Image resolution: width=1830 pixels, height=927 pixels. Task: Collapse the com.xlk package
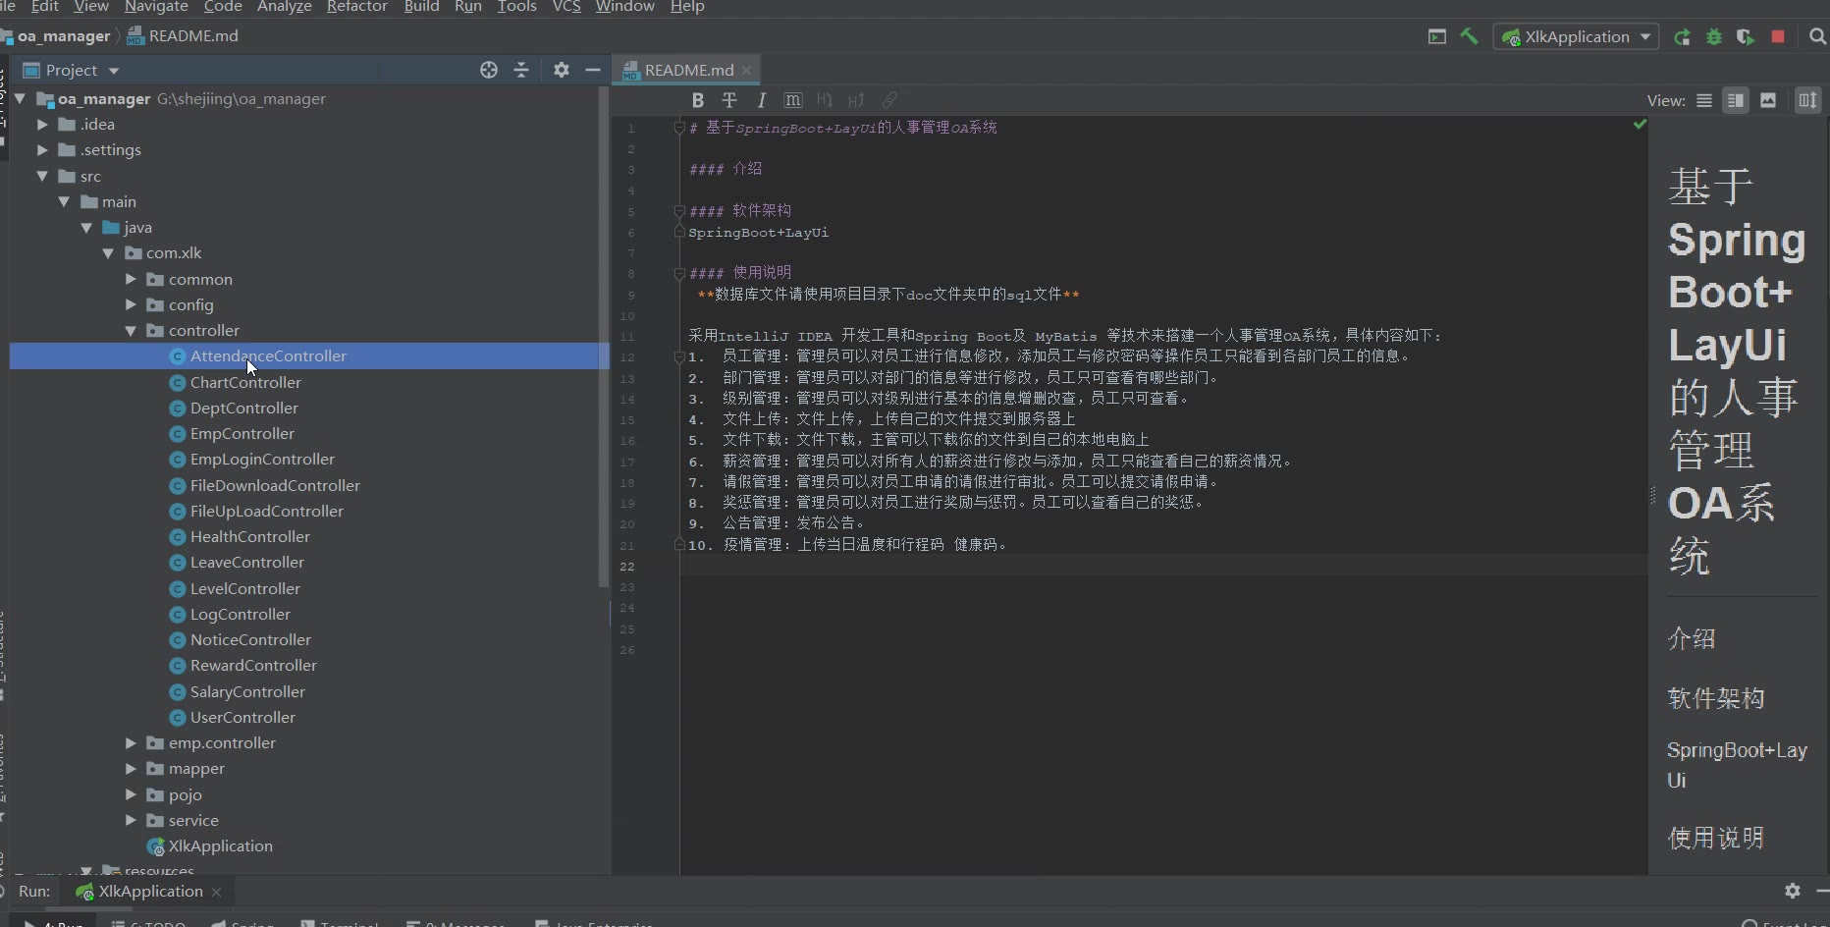(x=108, y=253)
